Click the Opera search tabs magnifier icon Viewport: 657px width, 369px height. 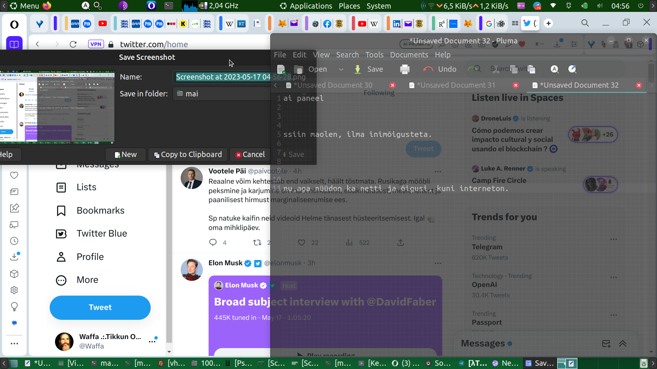tap(585, 23)
